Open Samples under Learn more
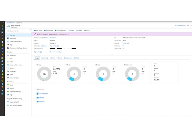 [x=40, y=98]
